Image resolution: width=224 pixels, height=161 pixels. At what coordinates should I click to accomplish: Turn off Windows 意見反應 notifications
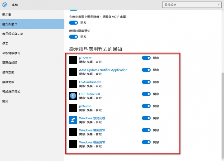(x=146, y=118)
